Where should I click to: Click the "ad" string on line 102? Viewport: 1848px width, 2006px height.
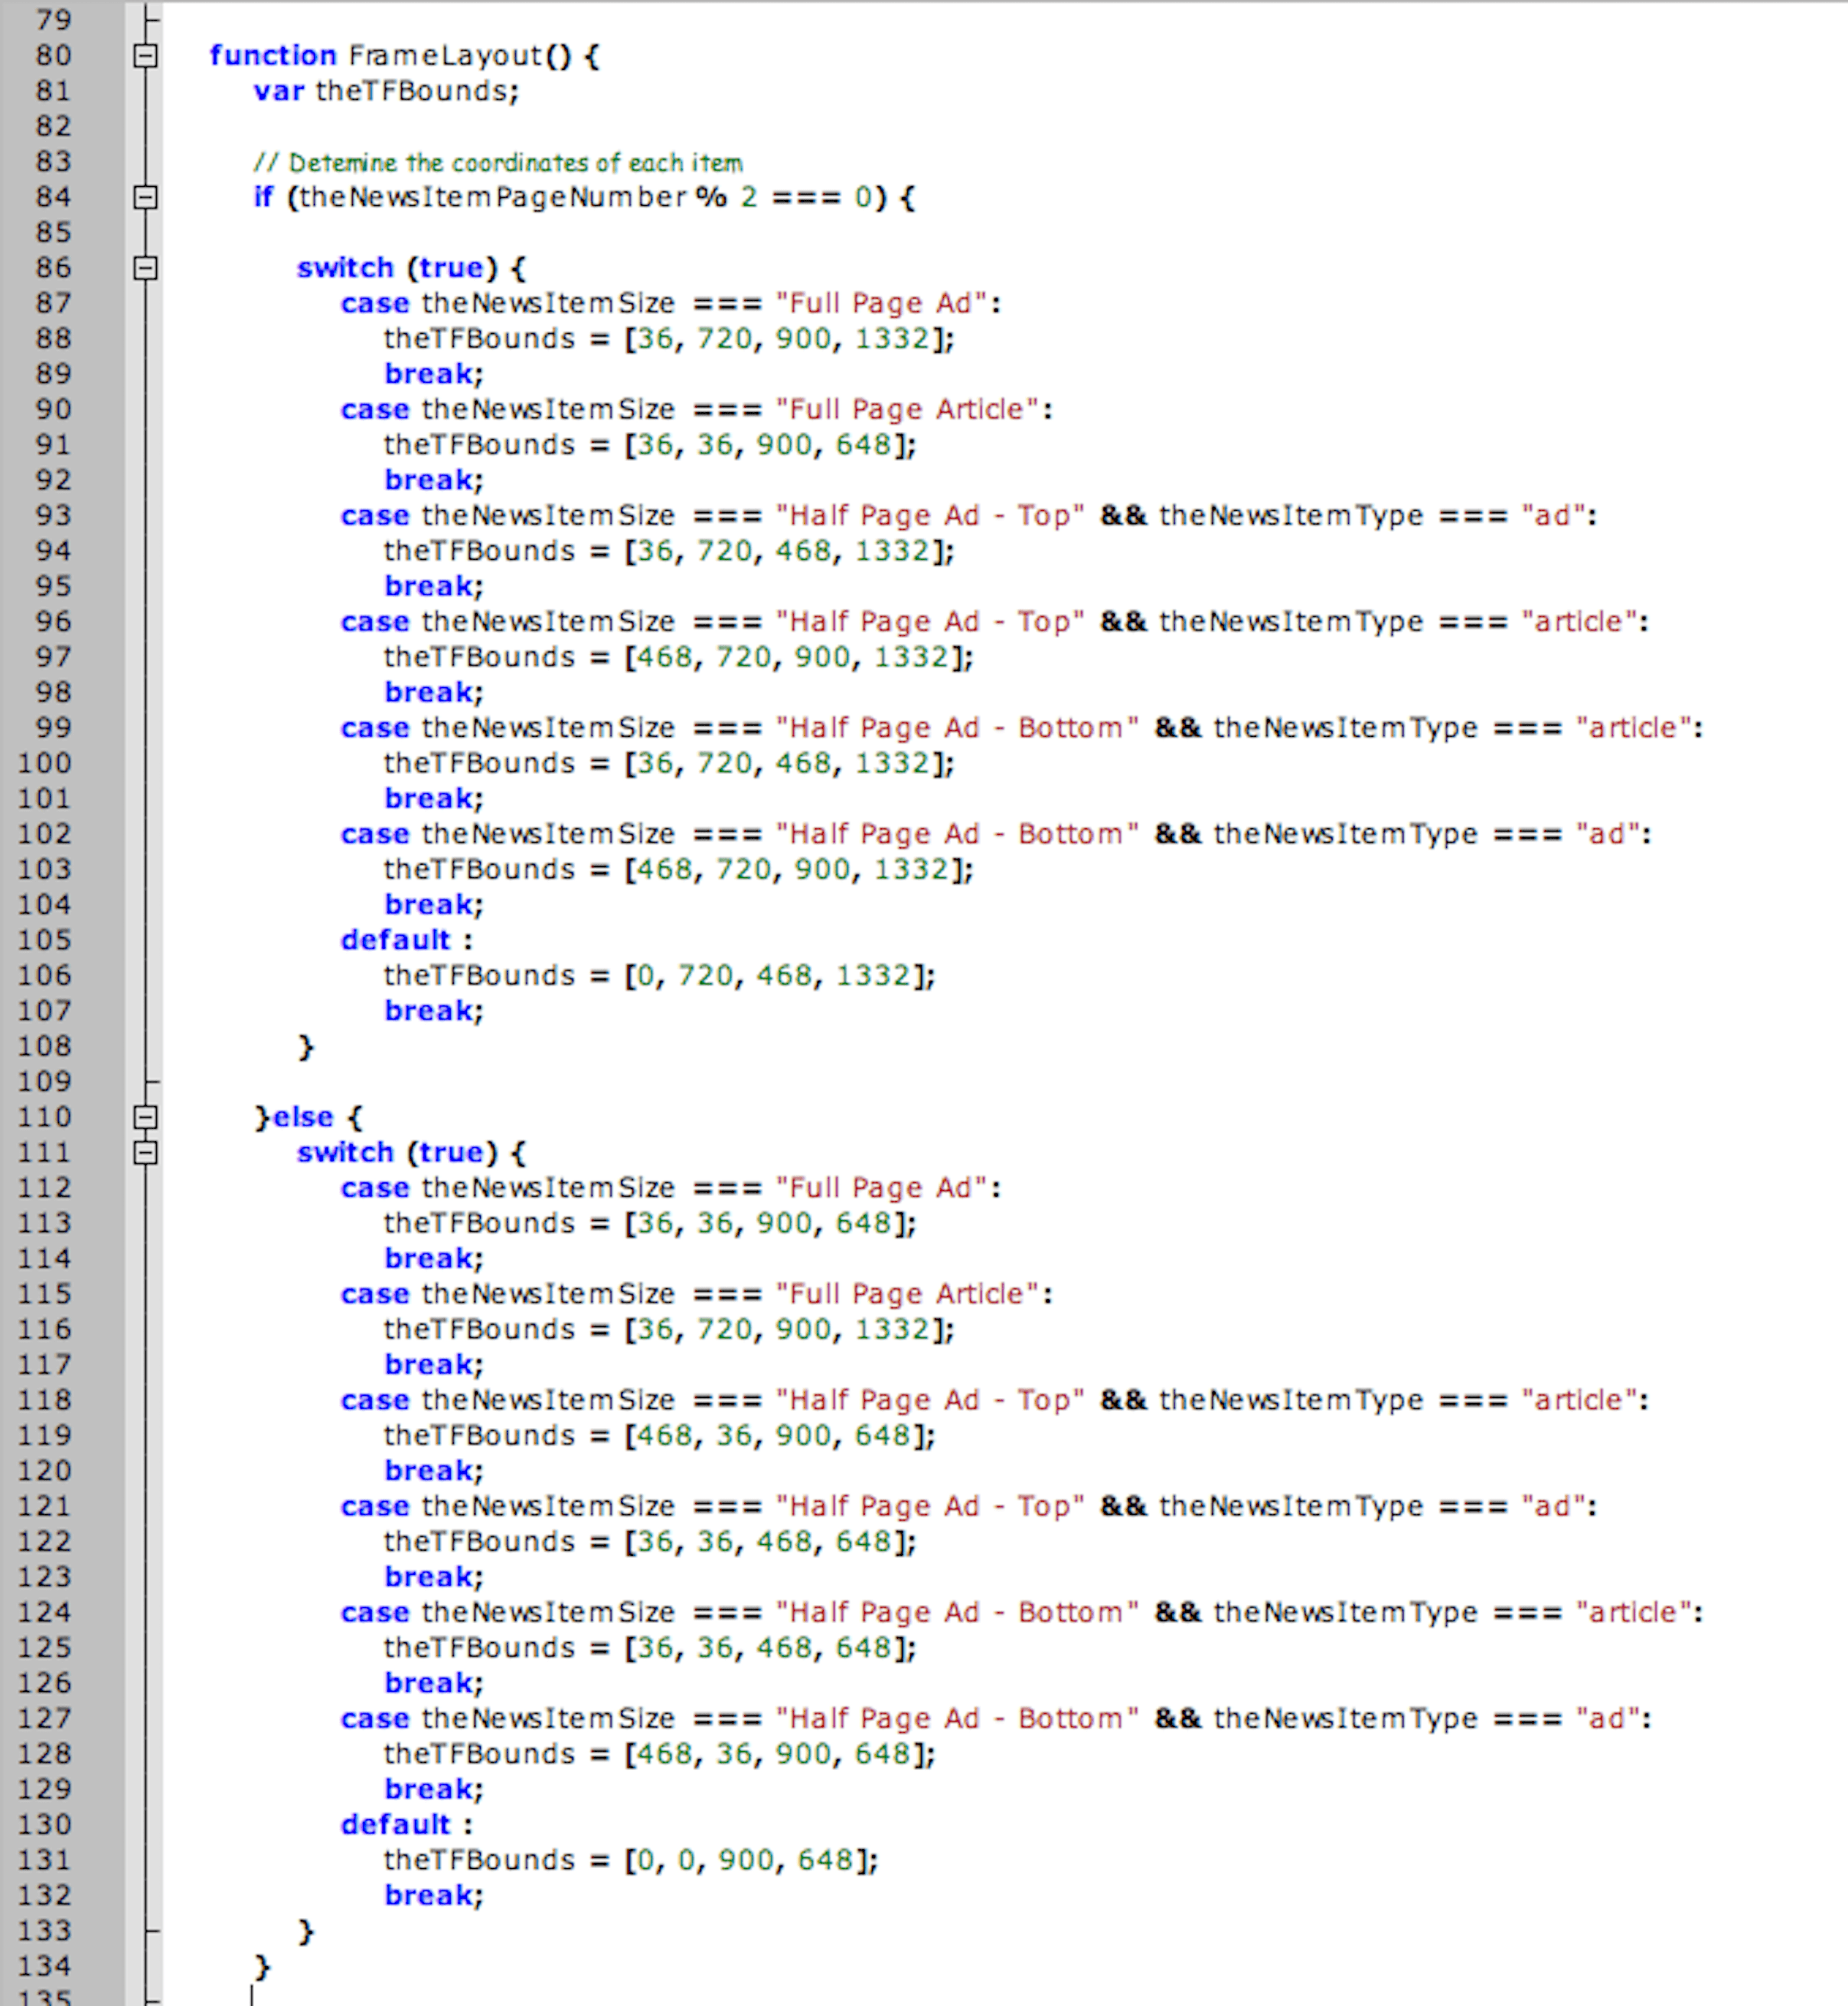[1608, 834]
